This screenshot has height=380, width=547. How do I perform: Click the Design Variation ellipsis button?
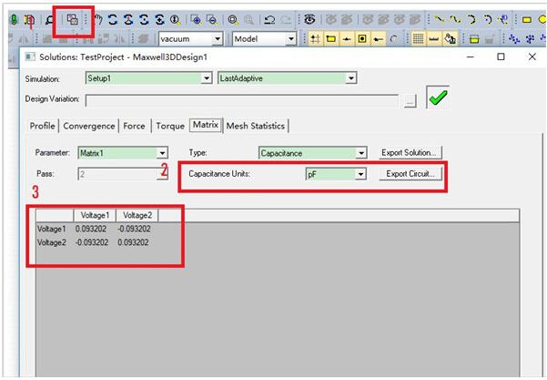click(x=410, y=101)
